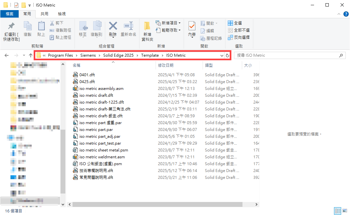Click 全選 select all
This screenshot has width=350, height=215.
click(235, 23)
